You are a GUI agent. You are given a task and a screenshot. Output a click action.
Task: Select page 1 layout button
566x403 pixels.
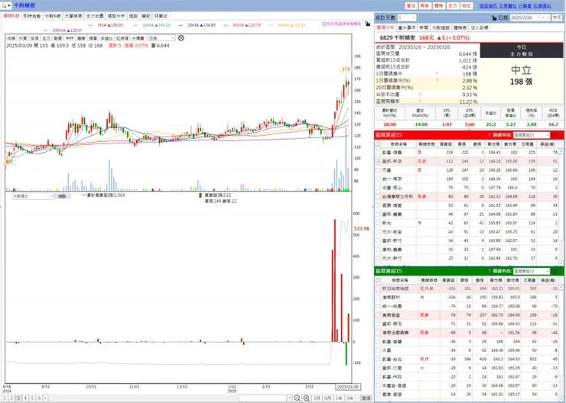coord(5,398)
